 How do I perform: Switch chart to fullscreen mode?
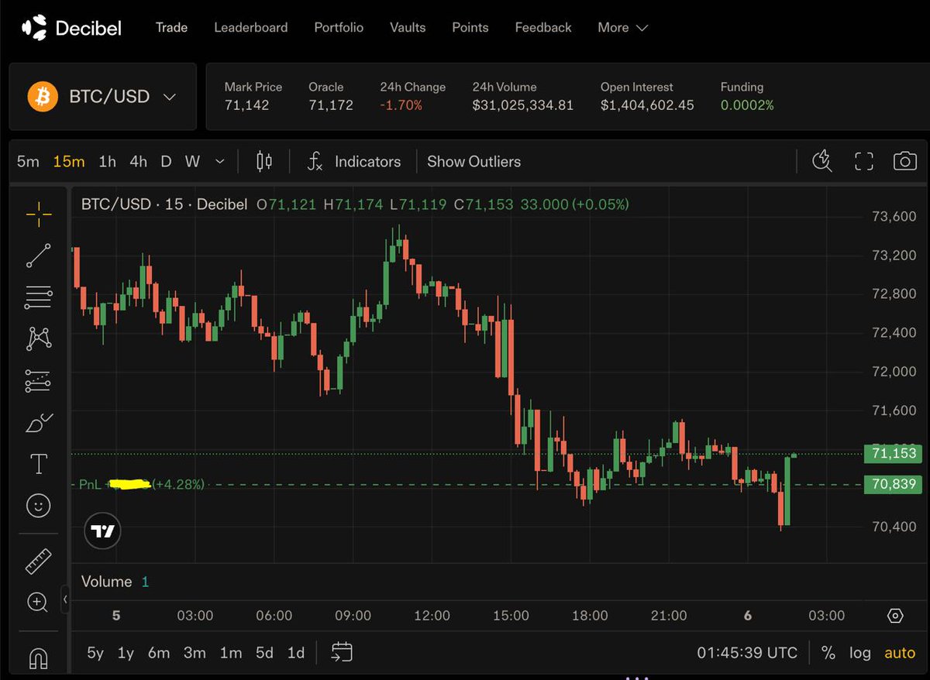pyautogui.click(x=864, y=161)
